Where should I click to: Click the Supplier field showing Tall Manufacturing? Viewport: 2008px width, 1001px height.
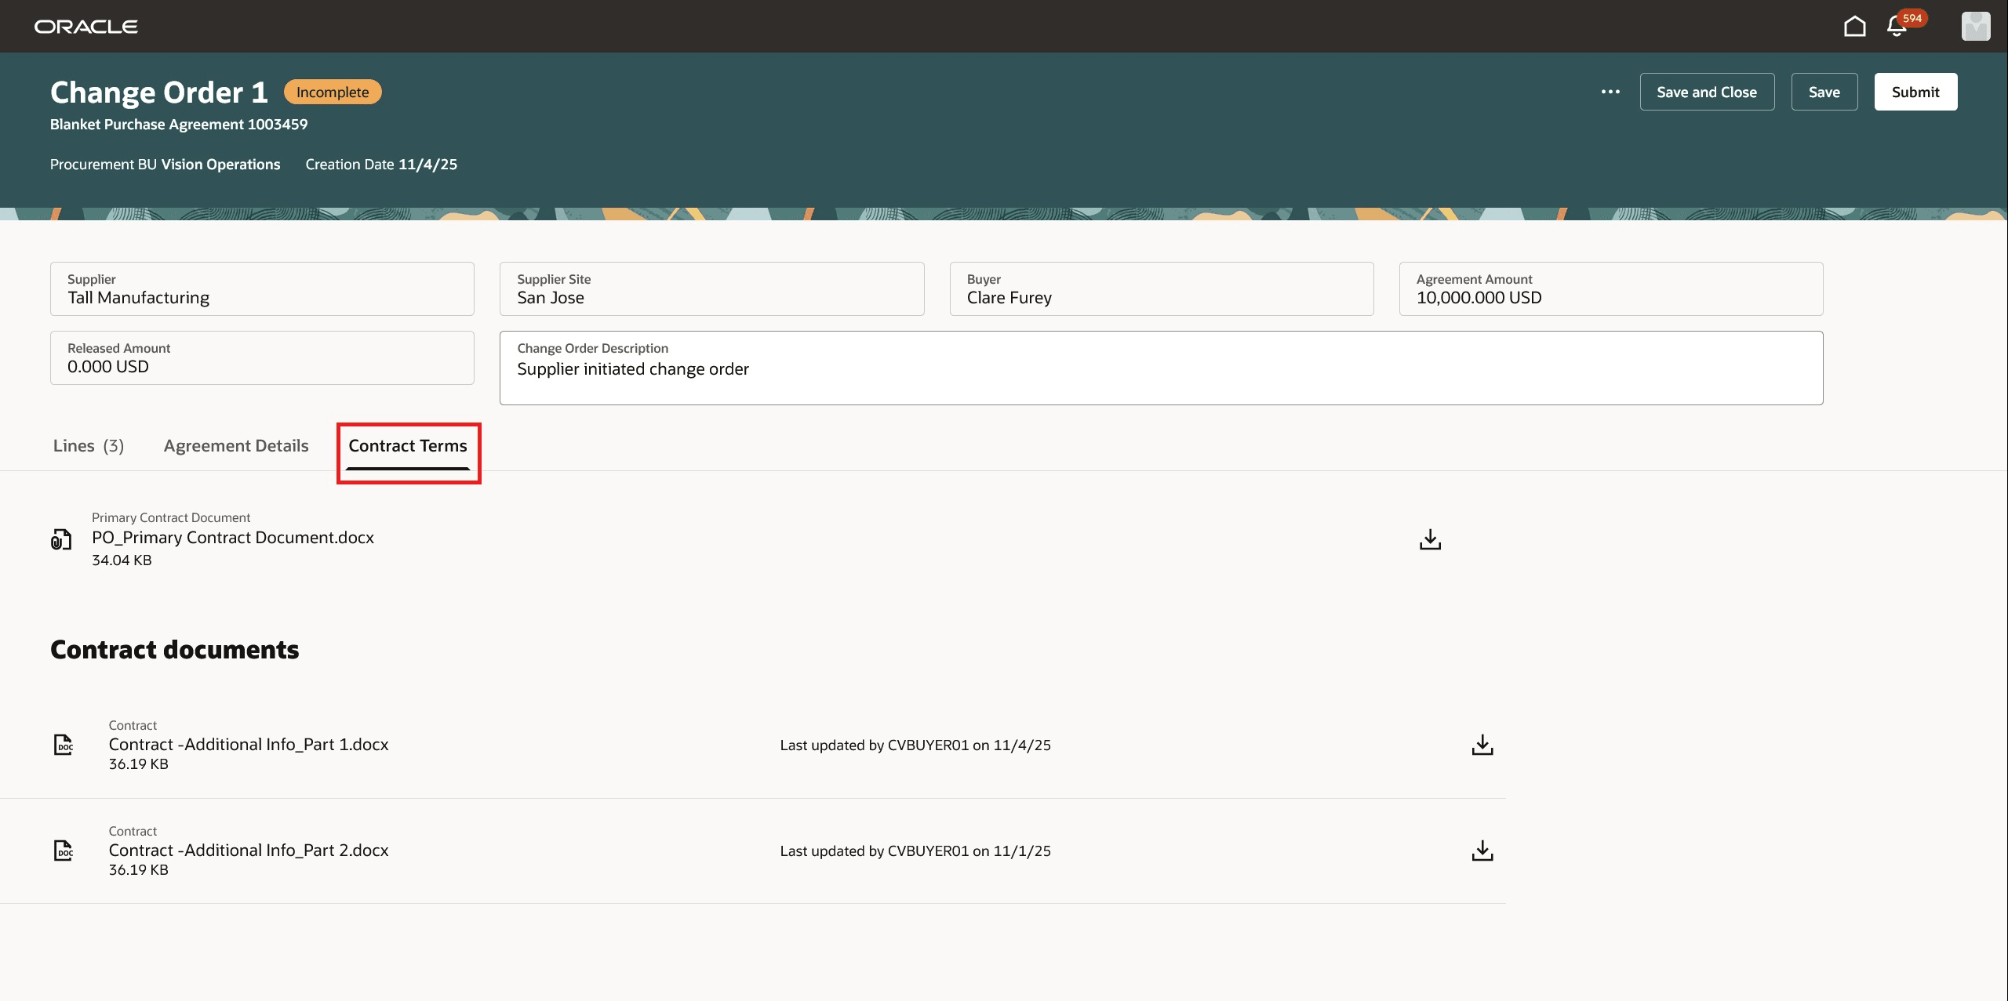[262, 297]
